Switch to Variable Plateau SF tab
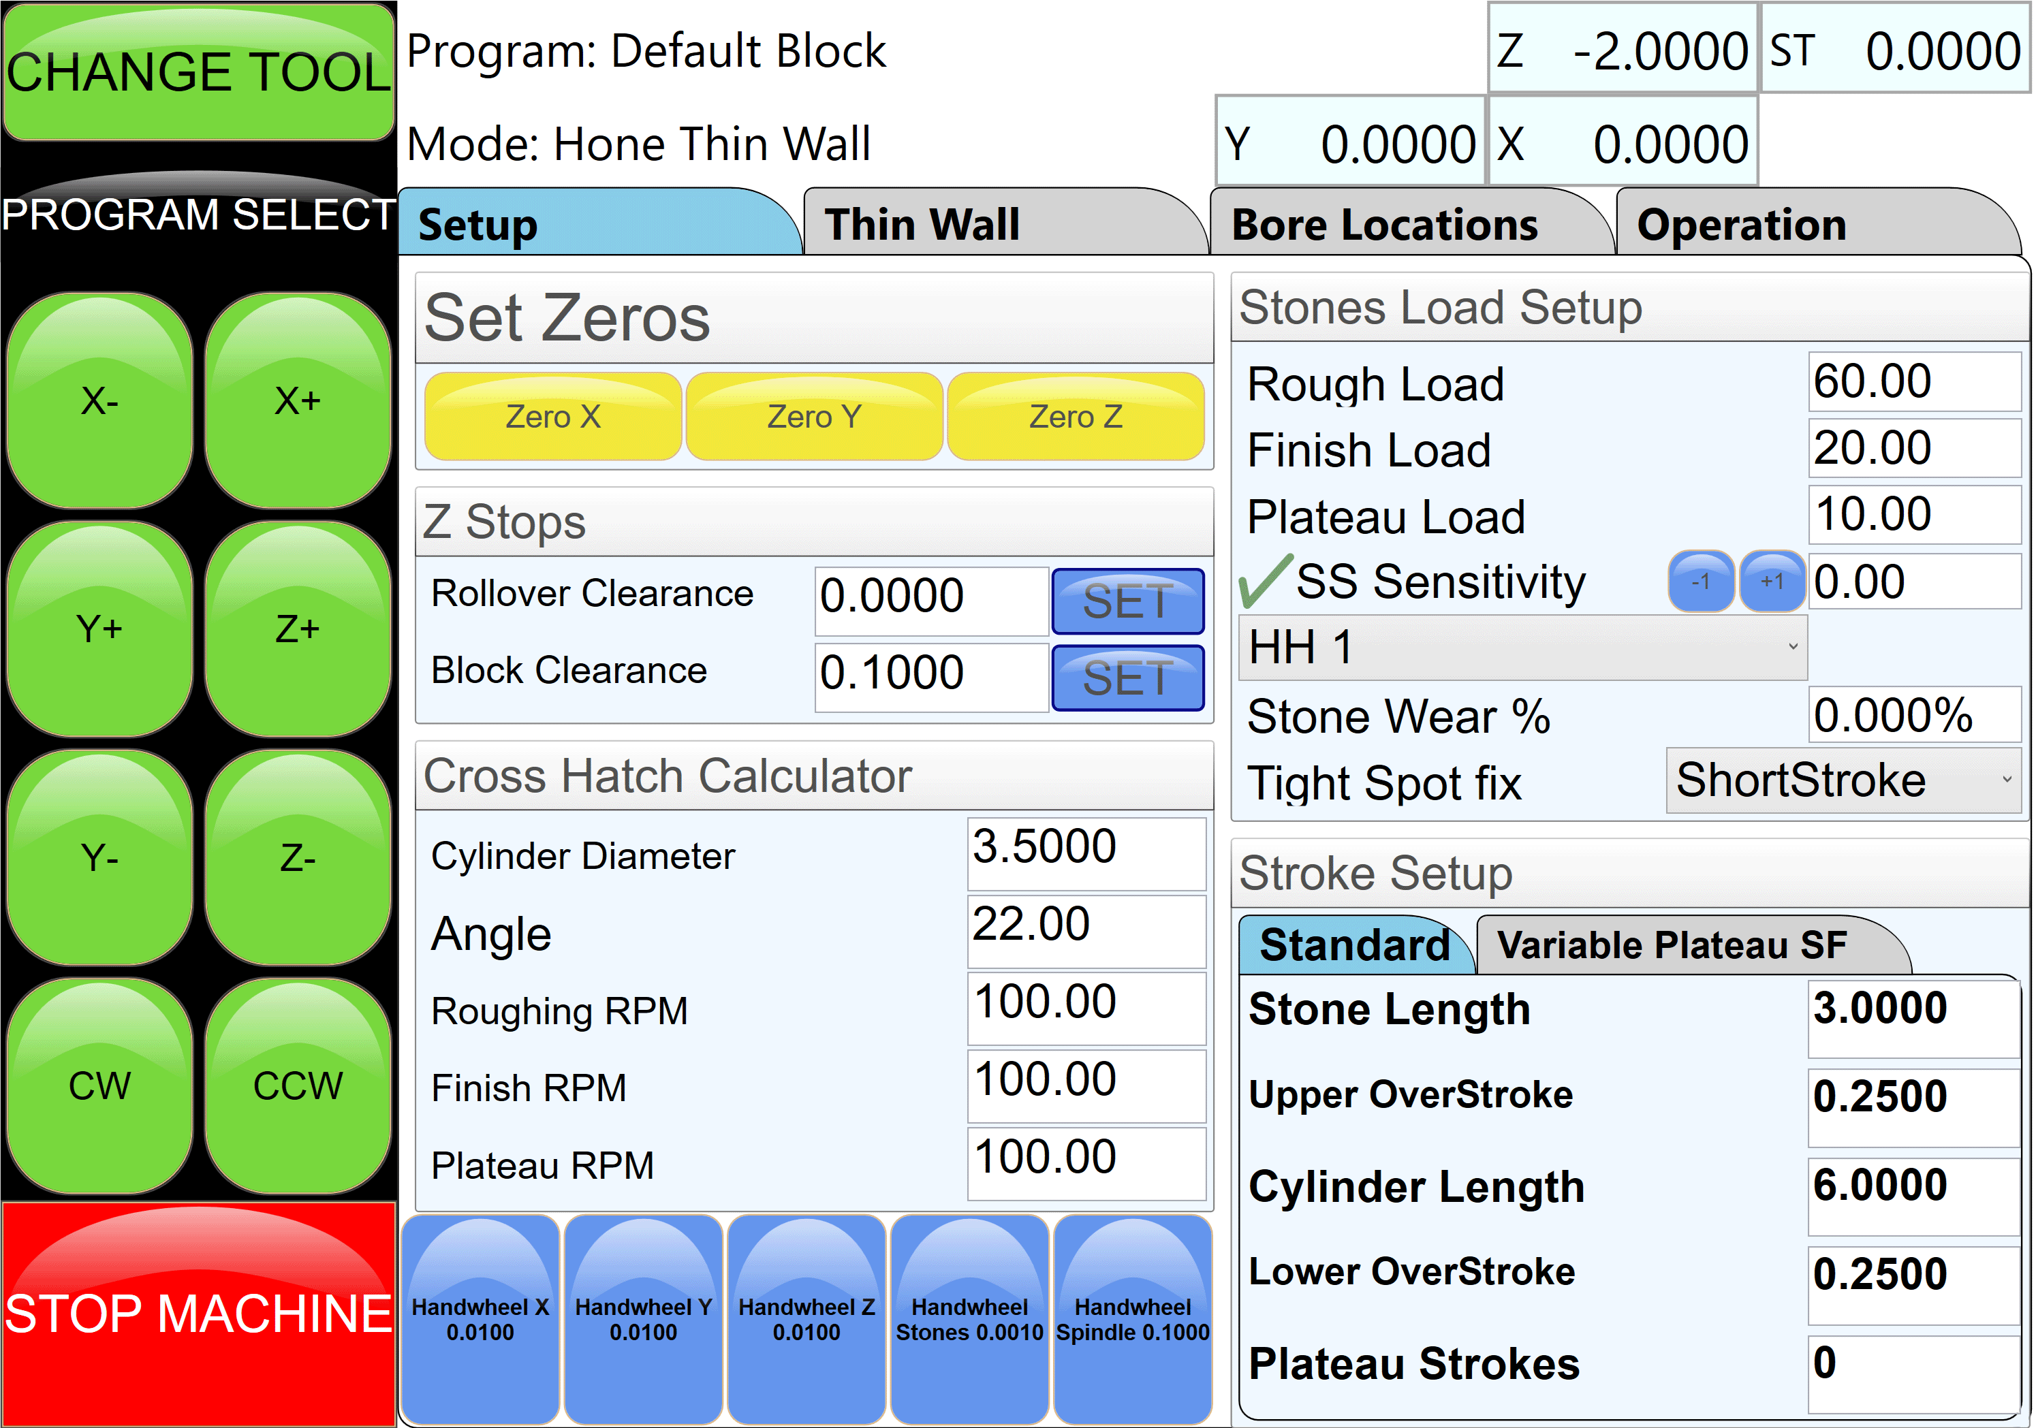2036x1428 pixels. pos(1672,945)
